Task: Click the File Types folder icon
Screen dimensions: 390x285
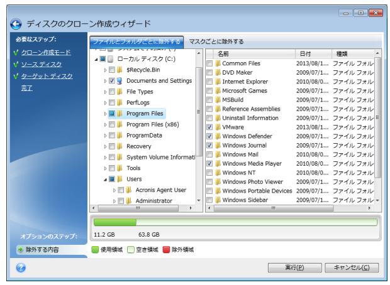Action: tap(120, 92)
